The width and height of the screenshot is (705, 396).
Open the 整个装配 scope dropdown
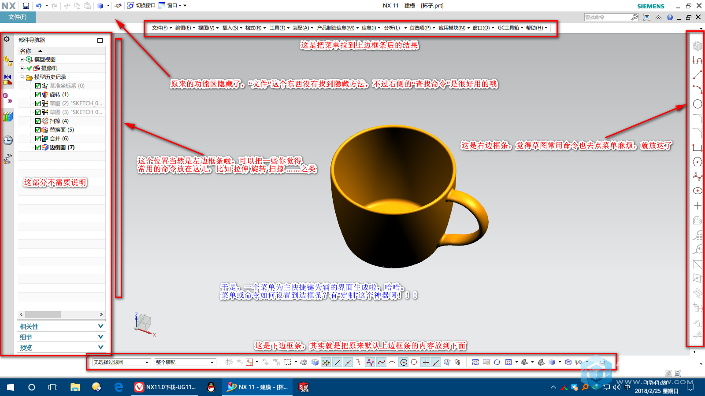tap(185, 362)
